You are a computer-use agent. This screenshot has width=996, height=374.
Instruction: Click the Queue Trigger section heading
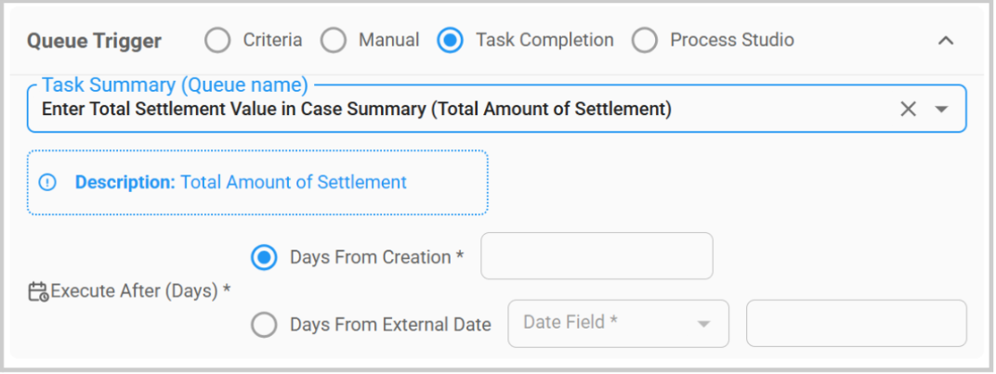pos(94,41)
